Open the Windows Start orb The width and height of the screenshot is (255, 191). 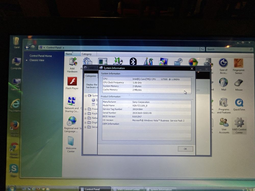(12, 188)
